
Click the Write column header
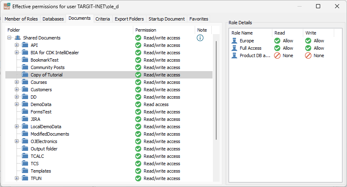319,33
